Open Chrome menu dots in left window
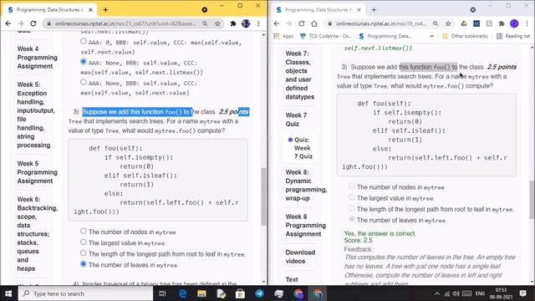 258,23
